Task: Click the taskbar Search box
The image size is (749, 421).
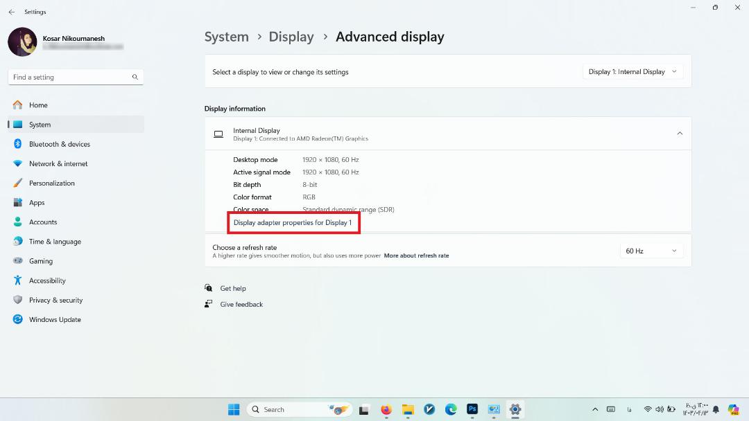Action: (300, 409)
